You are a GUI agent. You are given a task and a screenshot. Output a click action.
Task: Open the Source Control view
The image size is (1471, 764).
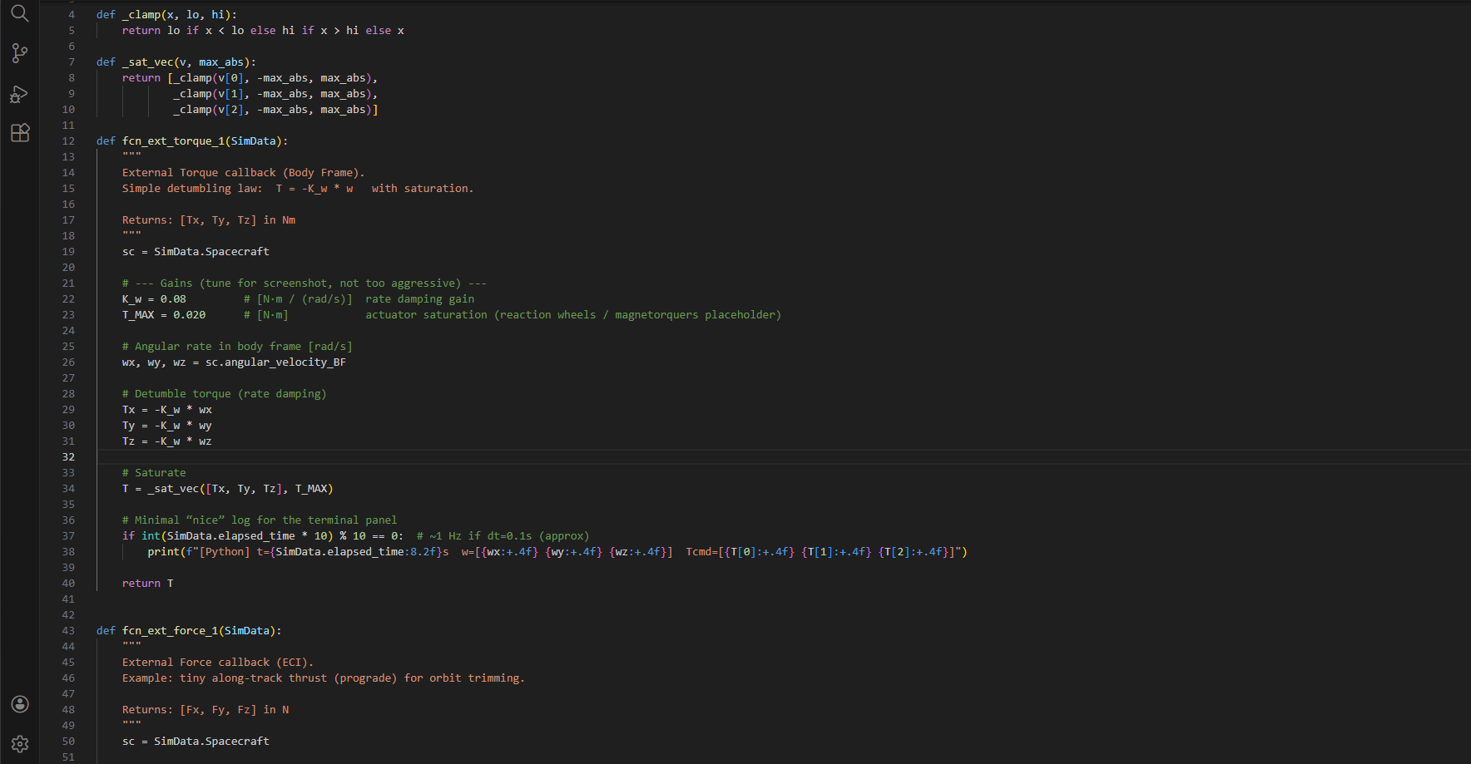coord(20,53)
